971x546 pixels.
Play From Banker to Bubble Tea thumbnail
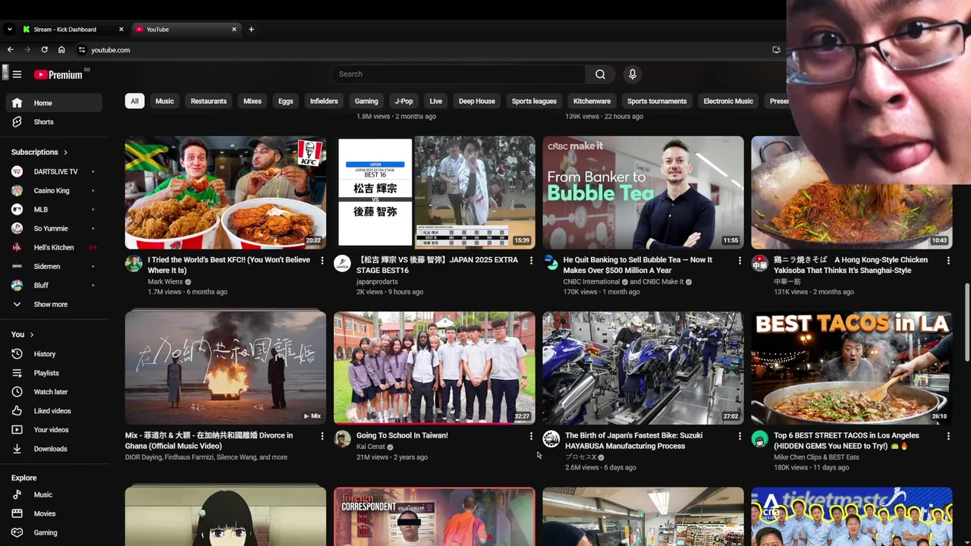tap(643, 193)
